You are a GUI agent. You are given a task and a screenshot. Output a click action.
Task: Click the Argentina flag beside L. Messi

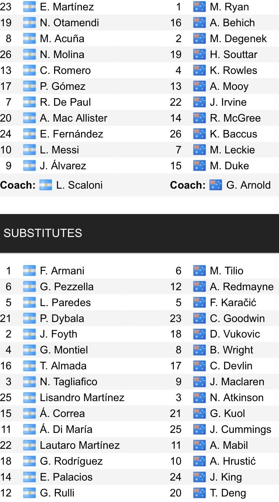point(29,150)
